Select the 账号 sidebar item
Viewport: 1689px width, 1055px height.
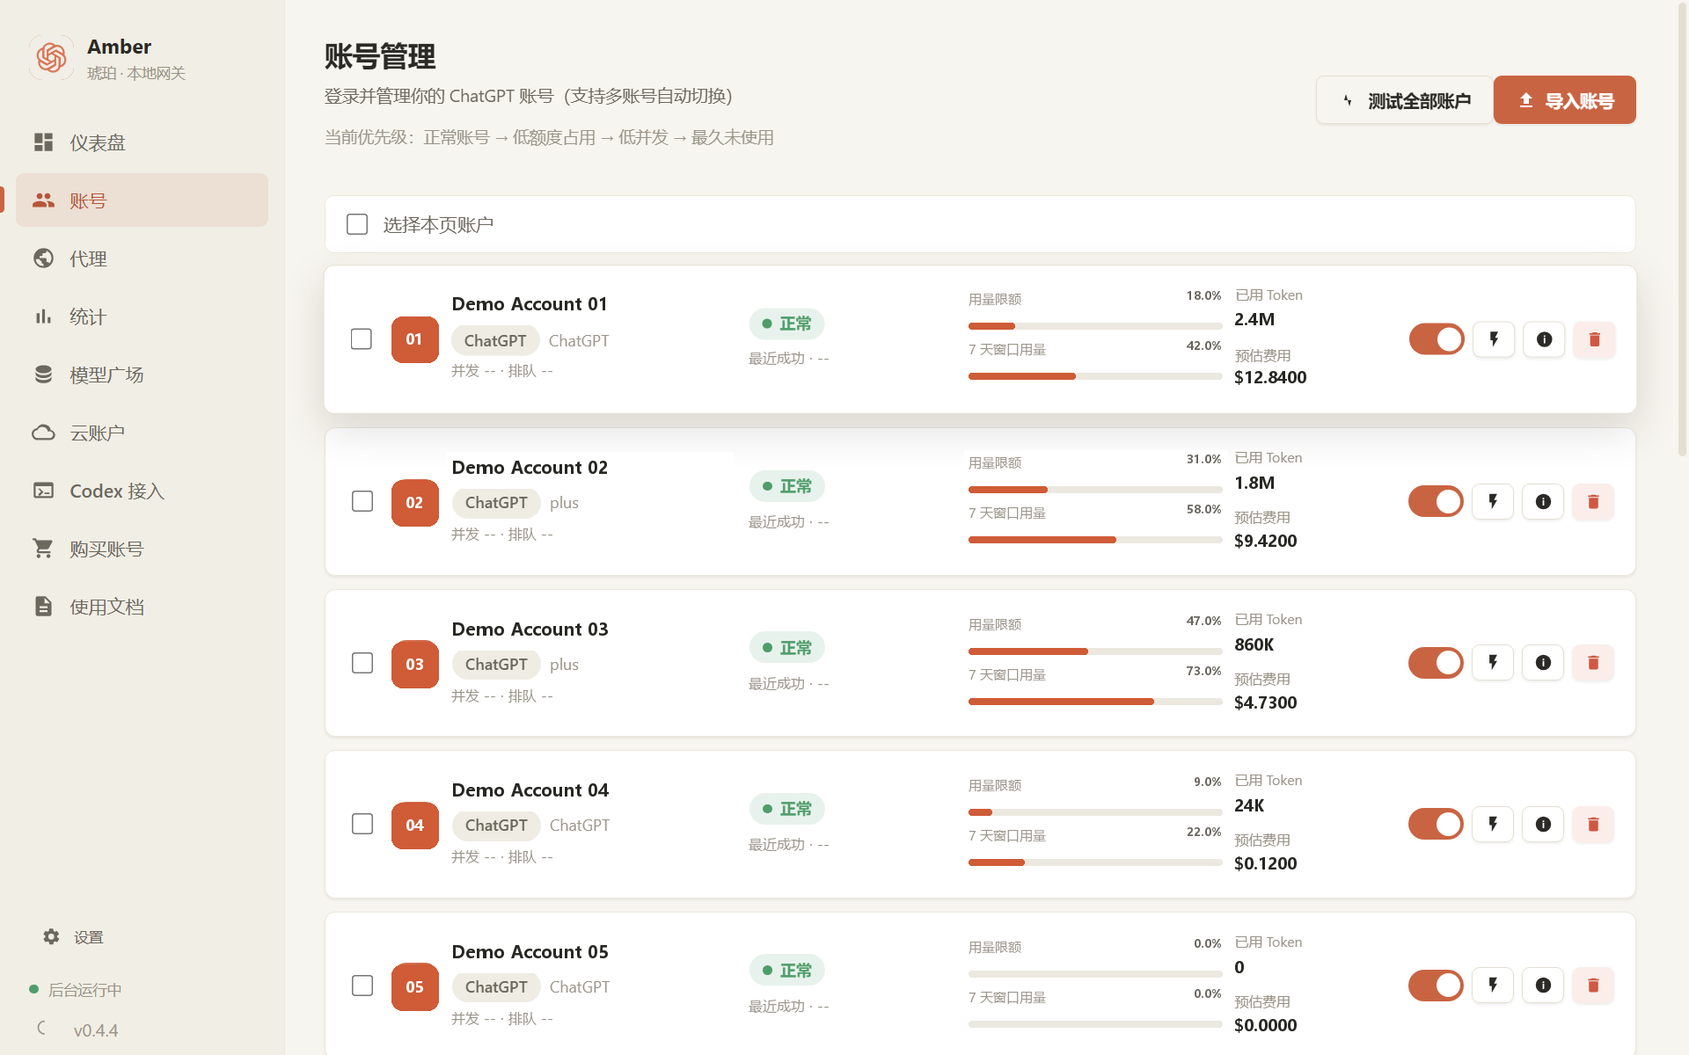pyautogui.click(x=142, y=200)
